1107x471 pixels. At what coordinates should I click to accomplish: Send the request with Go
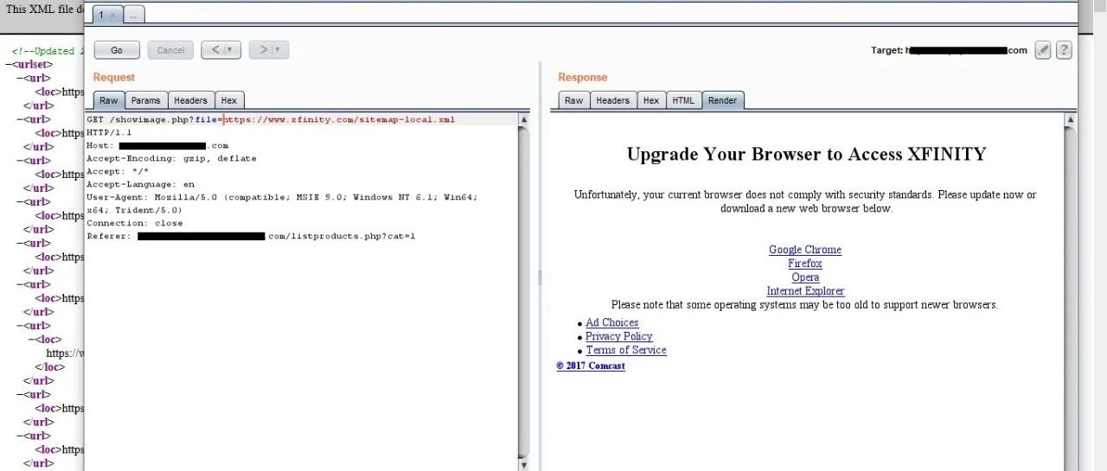point(117,50)
